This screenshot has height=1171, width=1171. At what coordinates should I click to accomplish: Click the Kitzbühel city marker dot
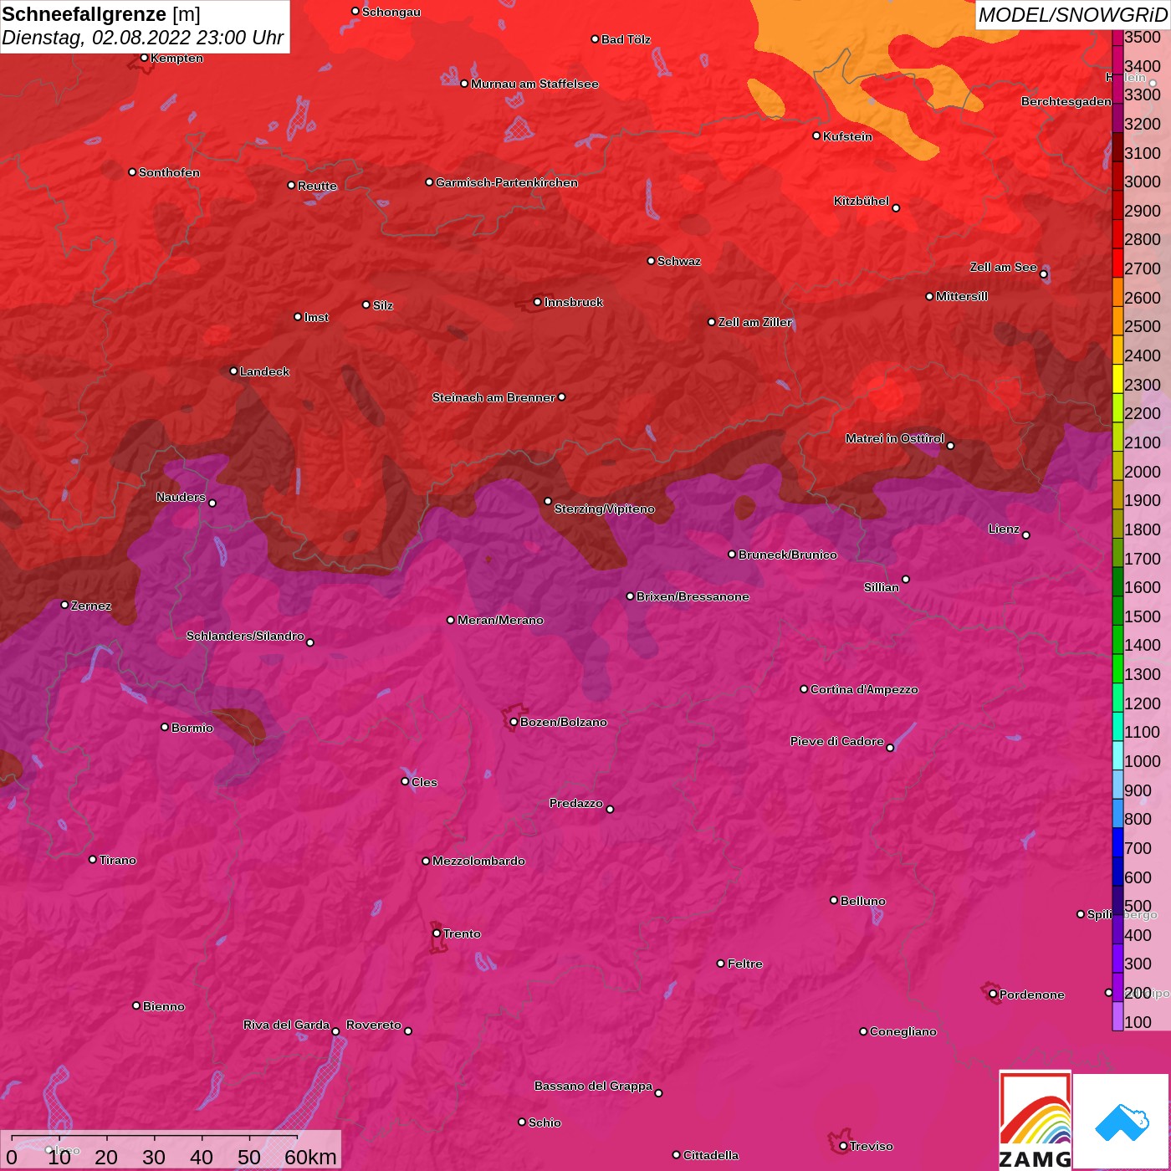[x=896, y=208]
